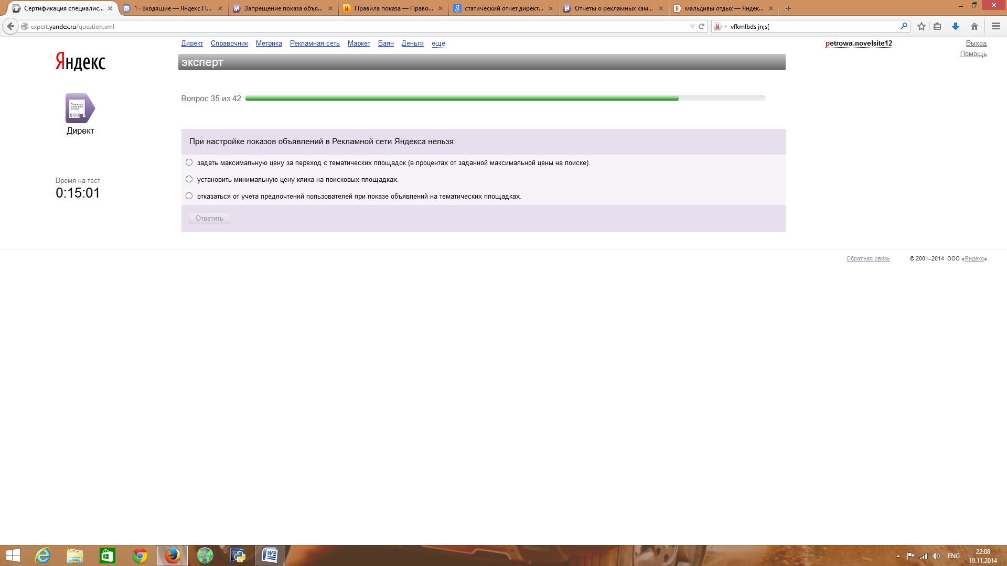Click the ENG language indicator
This screenshot has height=566, width=1007.
pos(954,556)
